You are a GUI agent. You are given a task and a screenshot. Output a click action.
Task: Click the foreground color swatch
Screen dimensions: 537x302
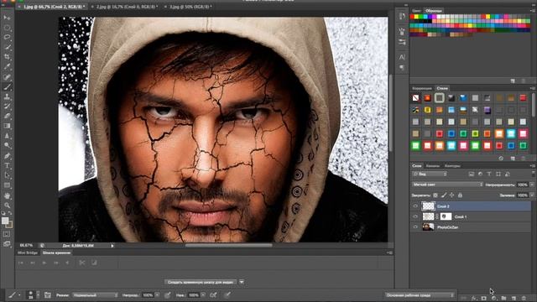coord(5,221)
